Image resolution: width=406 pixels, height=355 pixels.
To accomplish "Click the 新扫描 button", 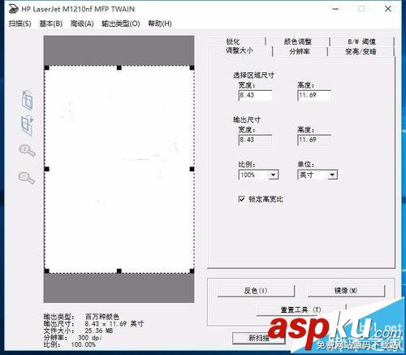I will (259, 338).
